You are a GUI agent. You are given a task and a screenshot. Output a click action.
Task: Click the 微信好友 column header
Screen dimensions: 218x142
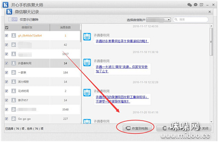pos(27,27)
